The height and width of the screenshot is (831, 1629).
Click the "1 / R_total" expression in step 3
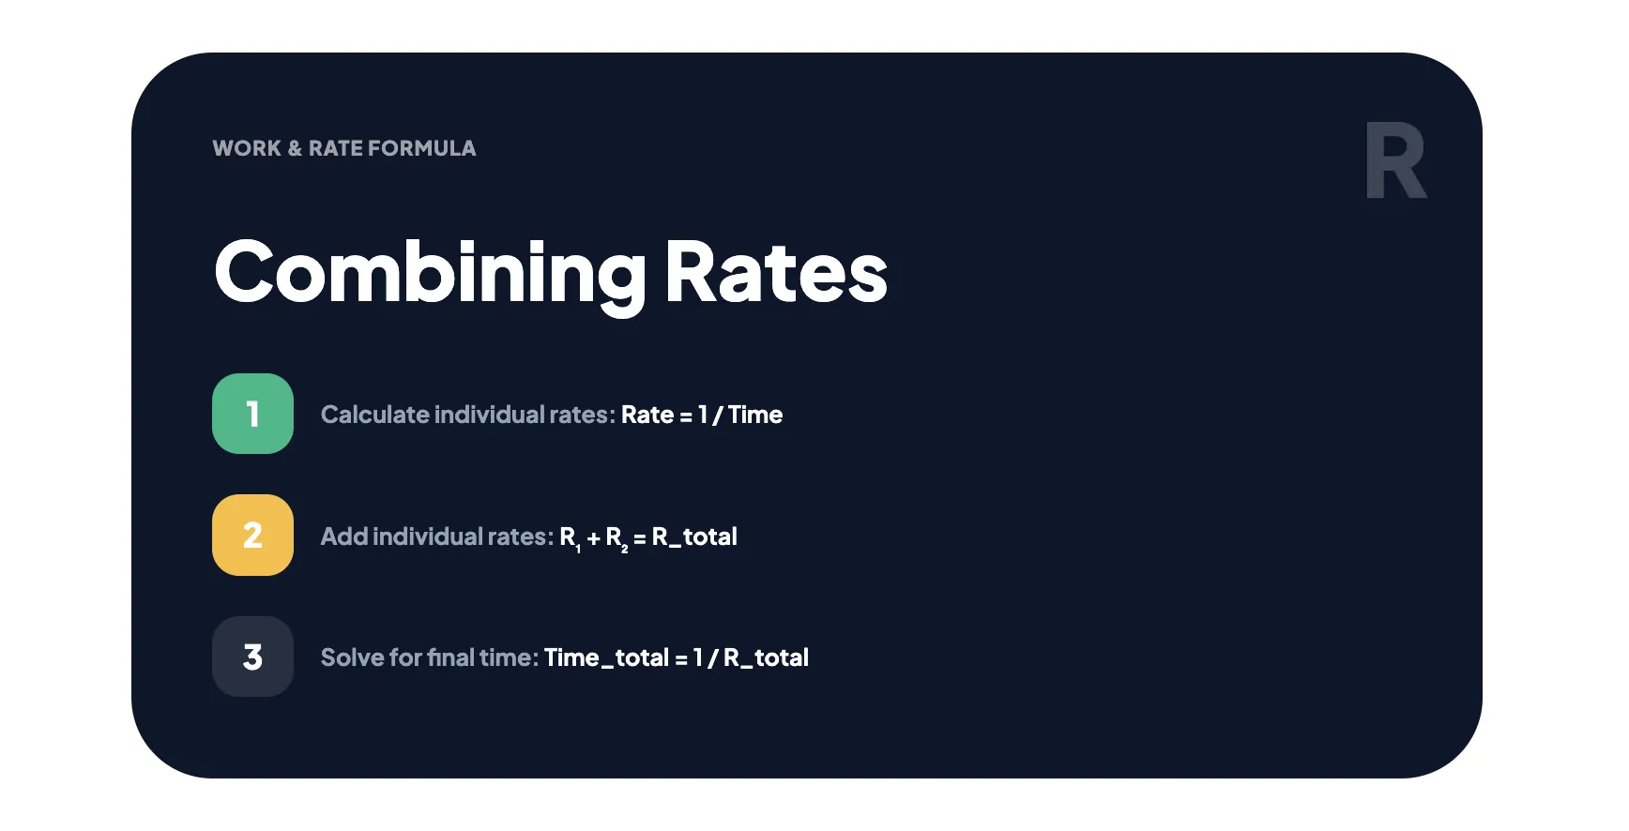click(x=751, y=657)
